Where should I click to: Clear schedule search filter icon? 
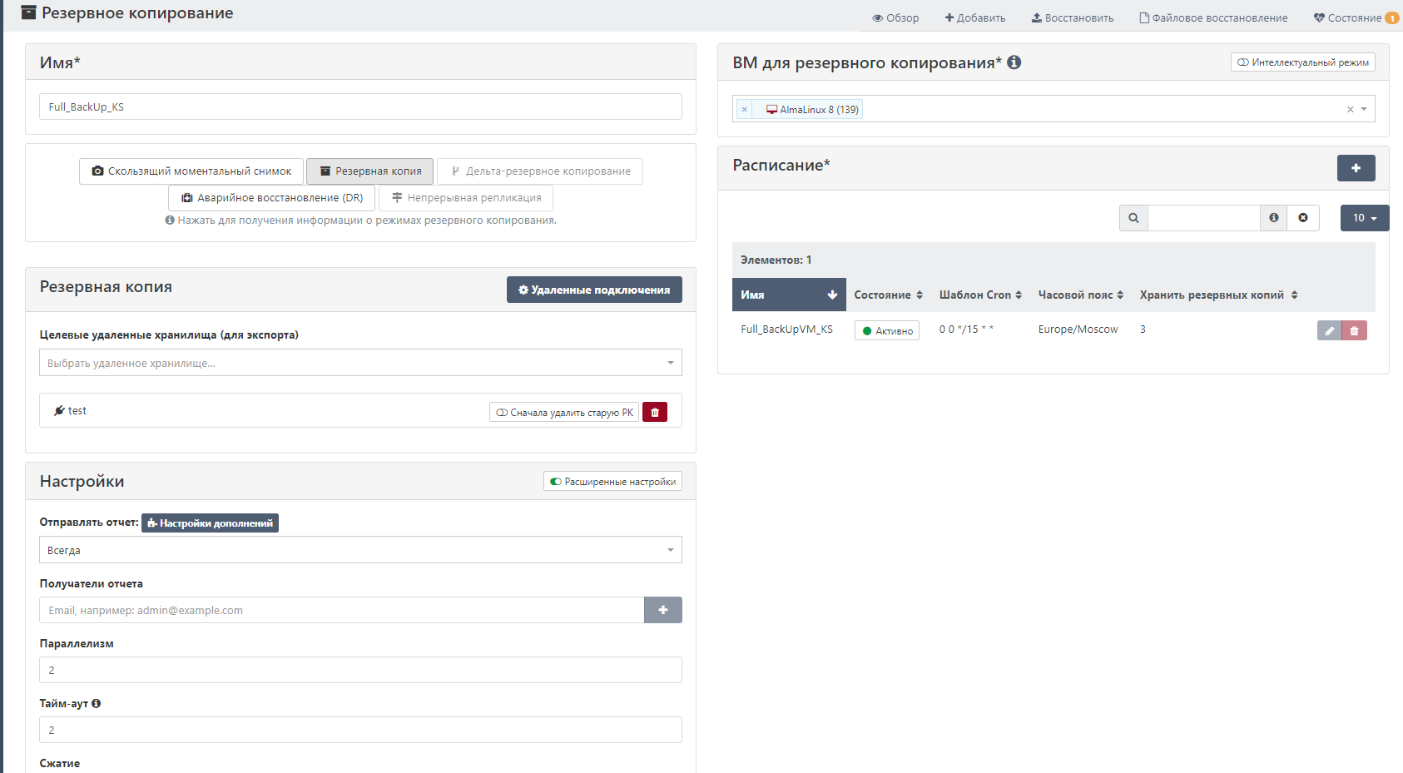click(1303, 218)
